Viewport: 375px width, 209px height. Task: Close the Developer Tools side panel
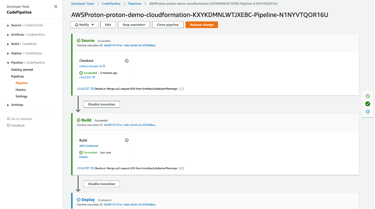(56, 7)
